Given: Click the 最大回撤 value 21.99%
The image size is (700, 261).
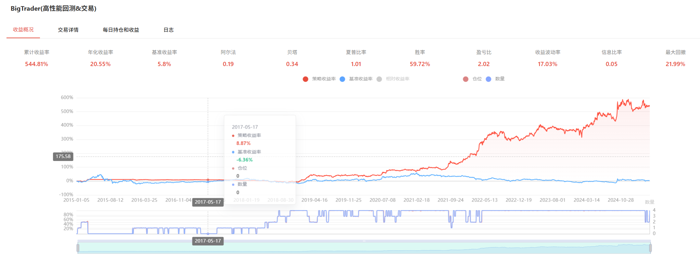Looking at the screenshot, I should pyautogui.click(x=675, y=64).
